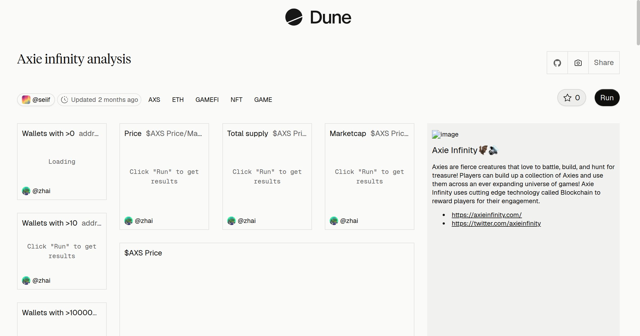Select the GAME tag
Viewport: 640px width, 336px height.
click(x=263, y=100)
